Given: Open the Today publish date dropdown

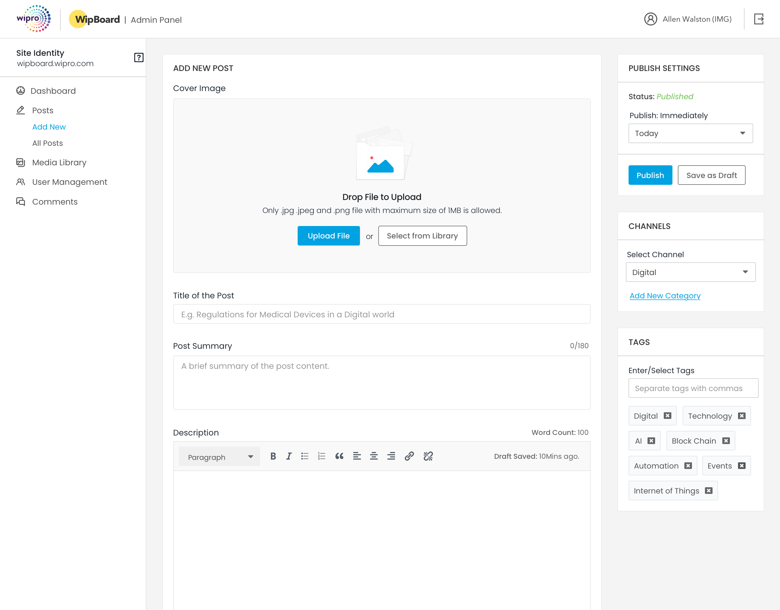Looking at the screenshot, I should point(690,133).
